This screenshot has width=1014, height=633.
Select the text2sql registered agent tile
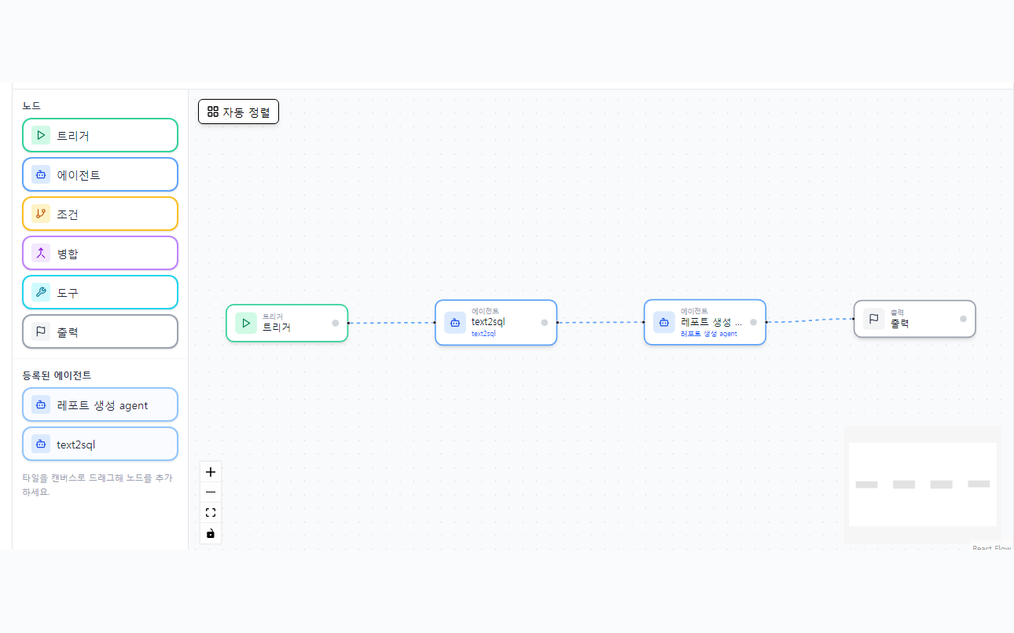tap(100, 444)
